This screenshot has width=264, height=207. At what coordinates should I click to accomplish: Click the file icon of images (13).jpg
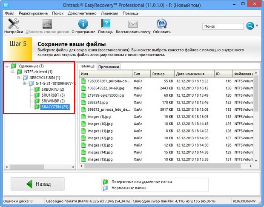(83, 145)
